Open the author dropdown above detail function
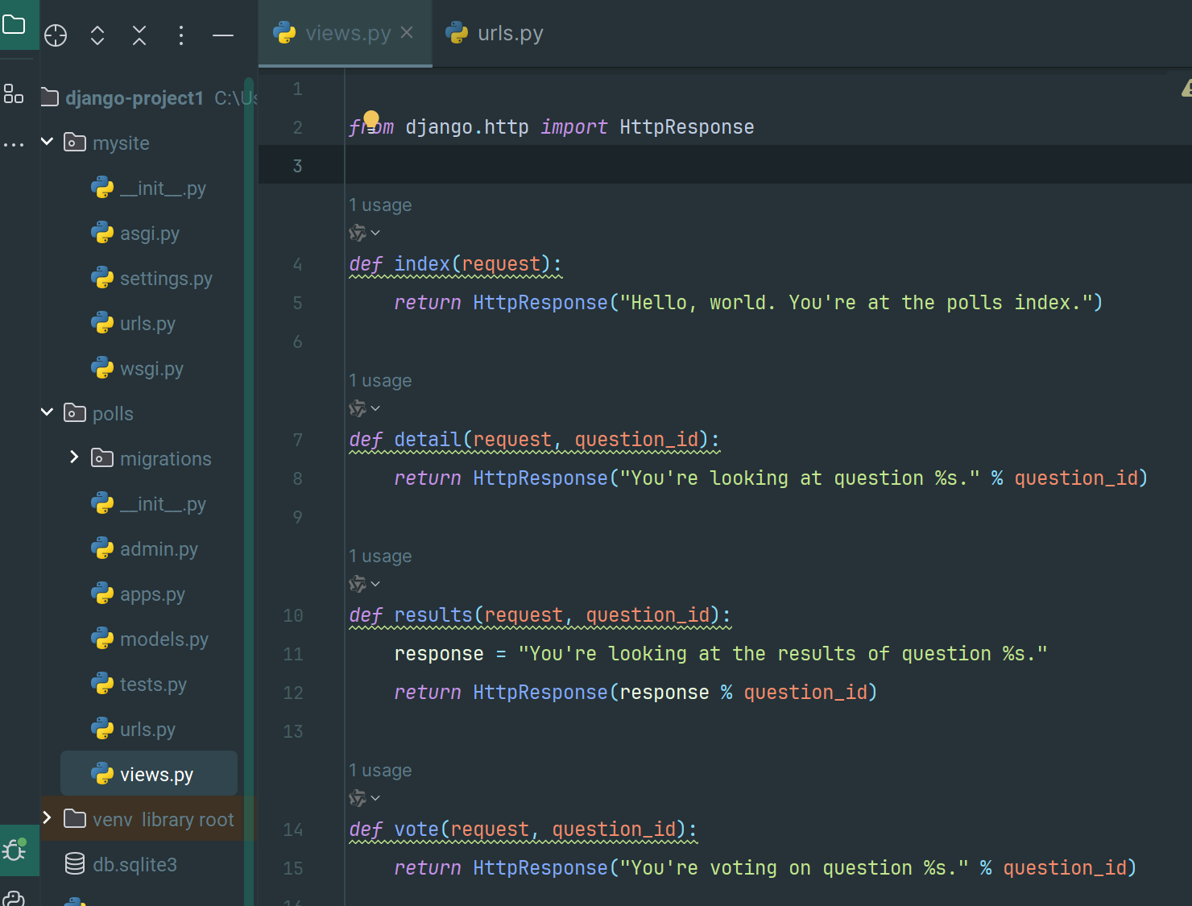The width and height of the screenshot is (1192, 906). (365, 409)
